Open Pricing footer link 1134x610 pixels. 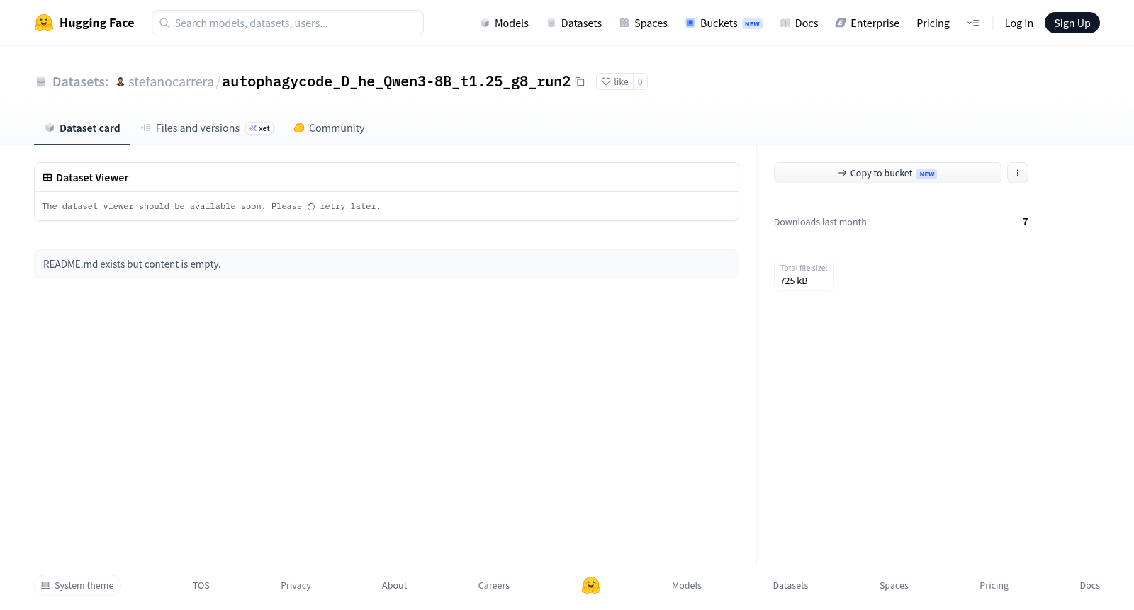pyautogui.click(x=994, y=585)
